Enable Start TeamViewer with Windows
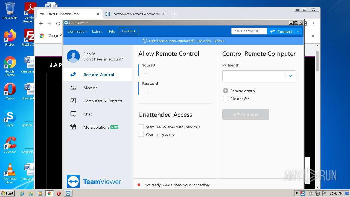Image resolution: width=350 pixels, height=197 pixels. point(141,127)
